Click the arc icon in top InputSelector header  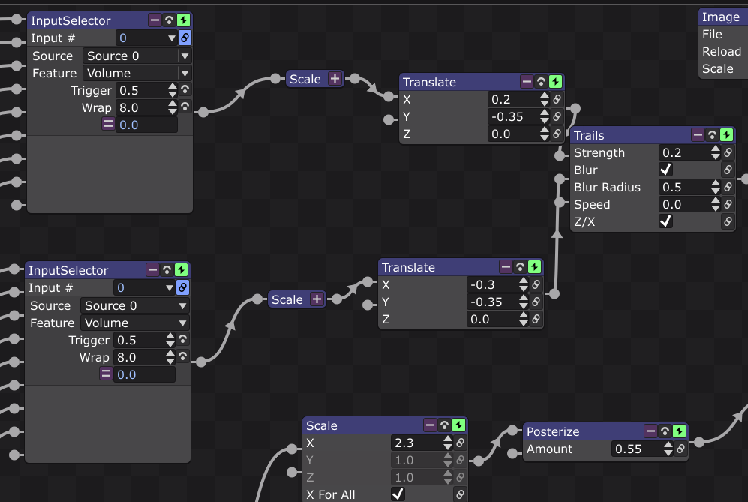pyautogui.click(x=169, y=20)
